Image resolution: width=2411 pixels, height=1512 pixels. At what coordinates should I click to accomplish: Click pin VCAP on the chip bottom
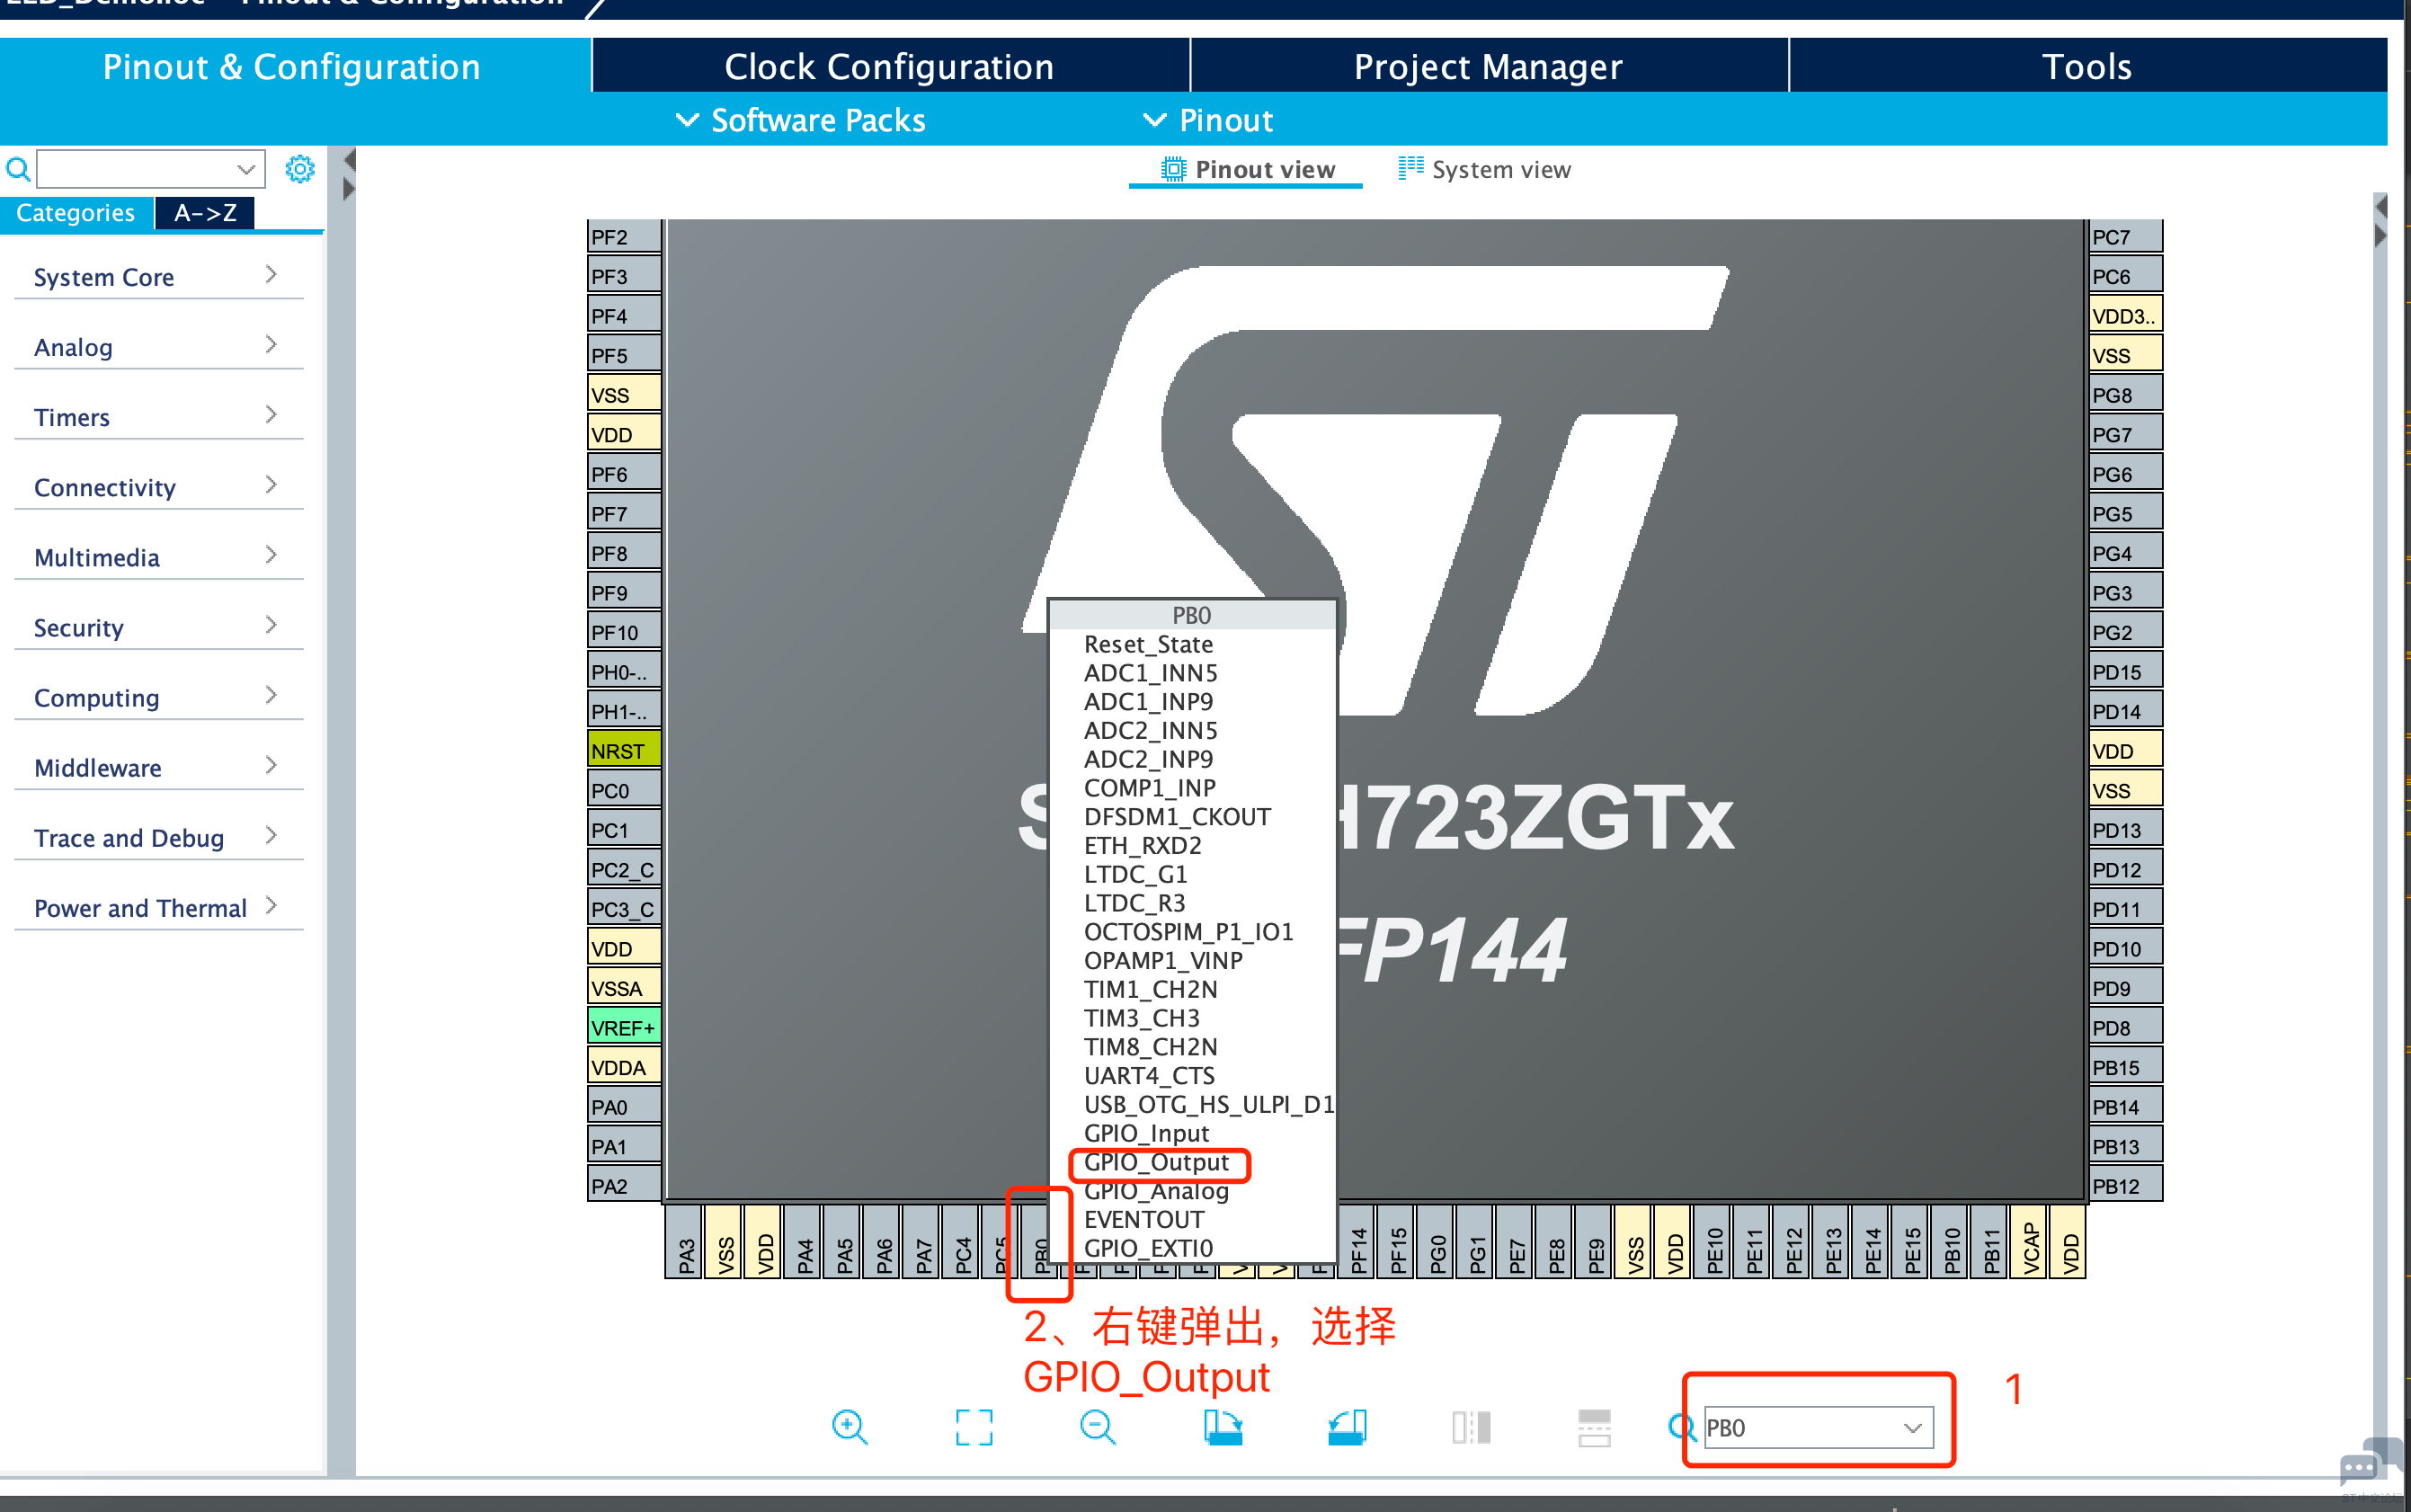tap(2030, 1242)
